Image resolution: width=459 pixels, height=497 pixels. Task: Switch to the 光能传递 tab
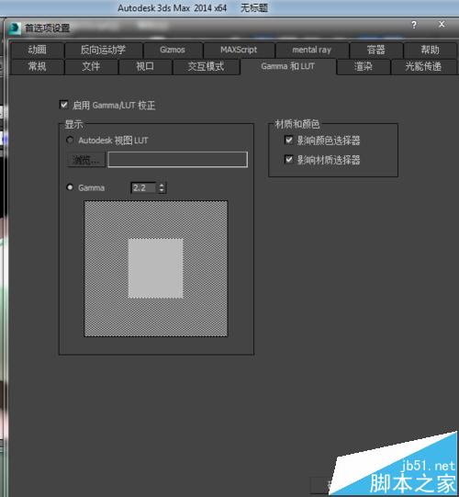pyautogui.click(x=423, y=66)
